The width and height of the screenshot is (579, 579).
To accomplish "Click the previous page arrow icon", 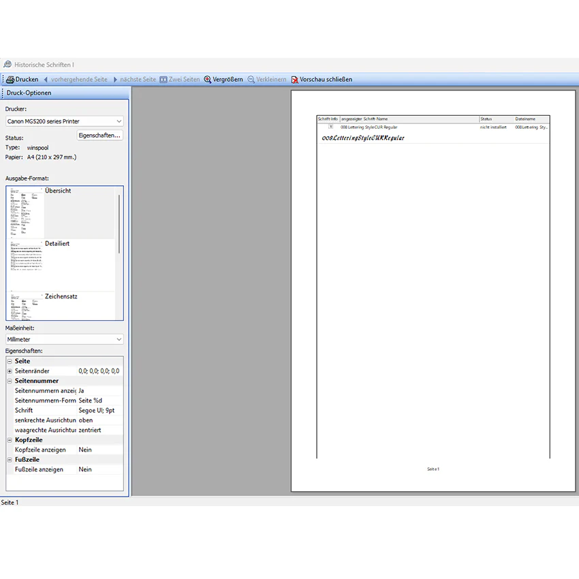I will (x=46, y=80).
